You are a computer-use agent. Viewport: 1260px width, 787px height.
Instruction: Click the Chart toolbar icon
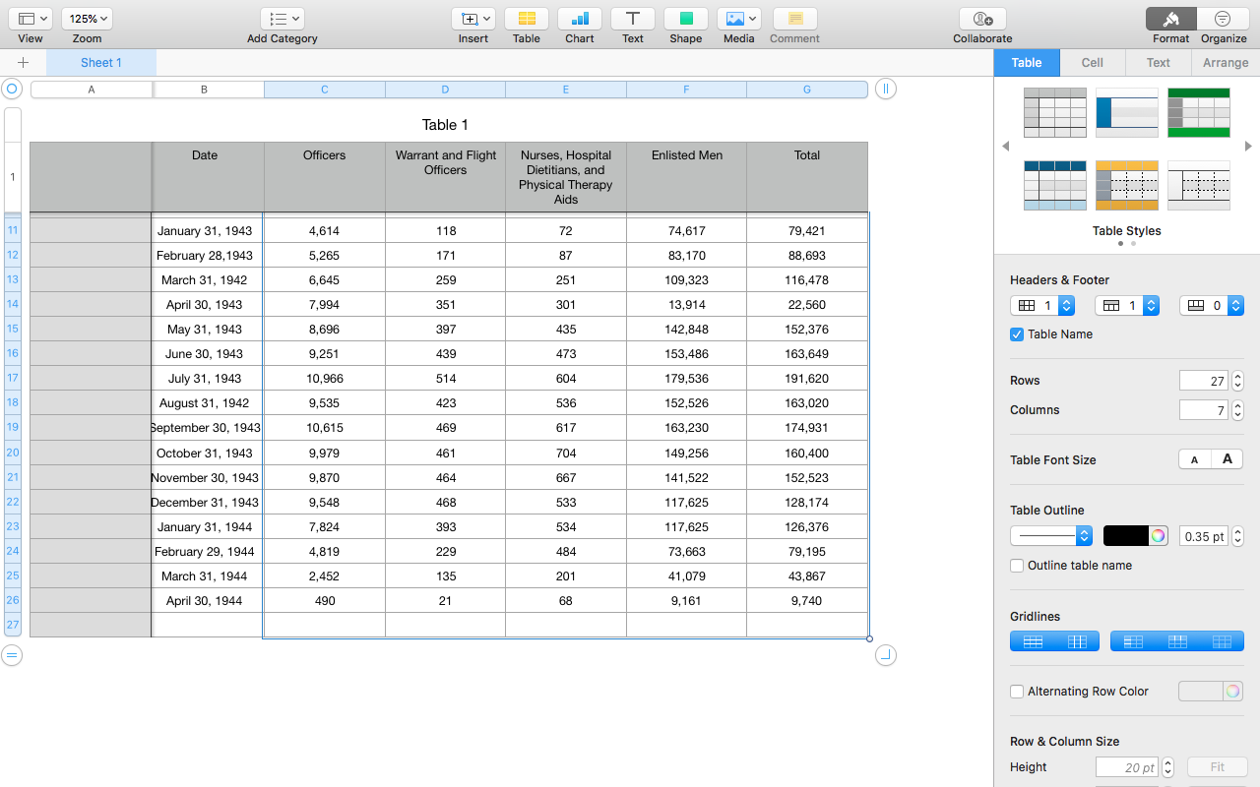tap(580, 19)
